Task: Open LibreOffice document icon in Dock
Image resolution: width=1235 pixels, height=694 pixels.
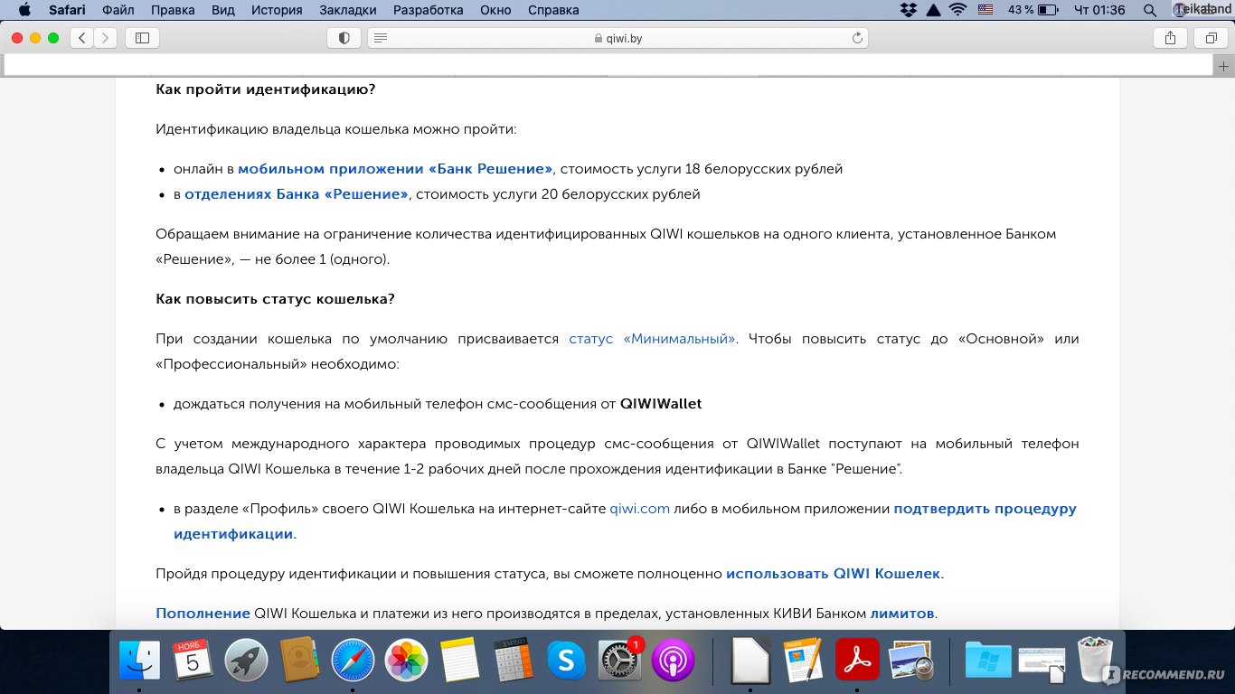Action: (750, 661)
